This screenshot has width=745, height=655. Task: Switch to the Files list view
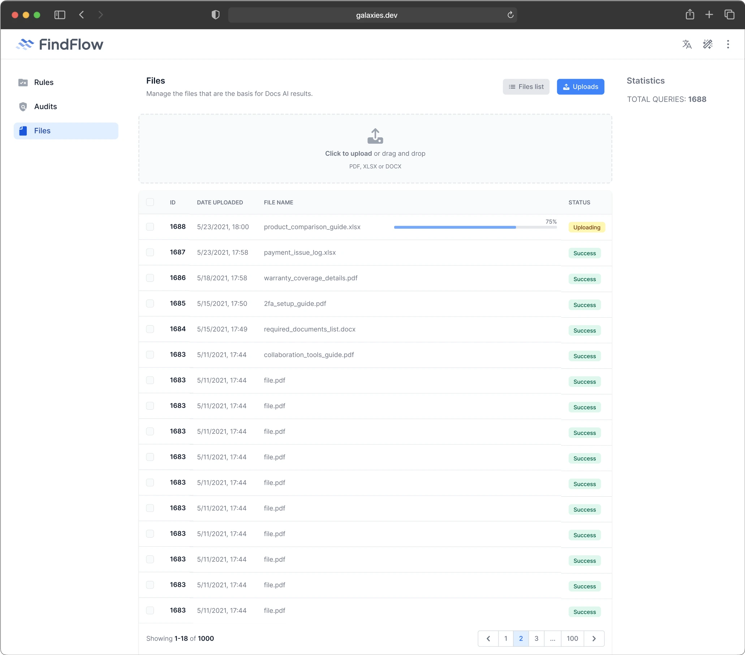pos(526,87)
